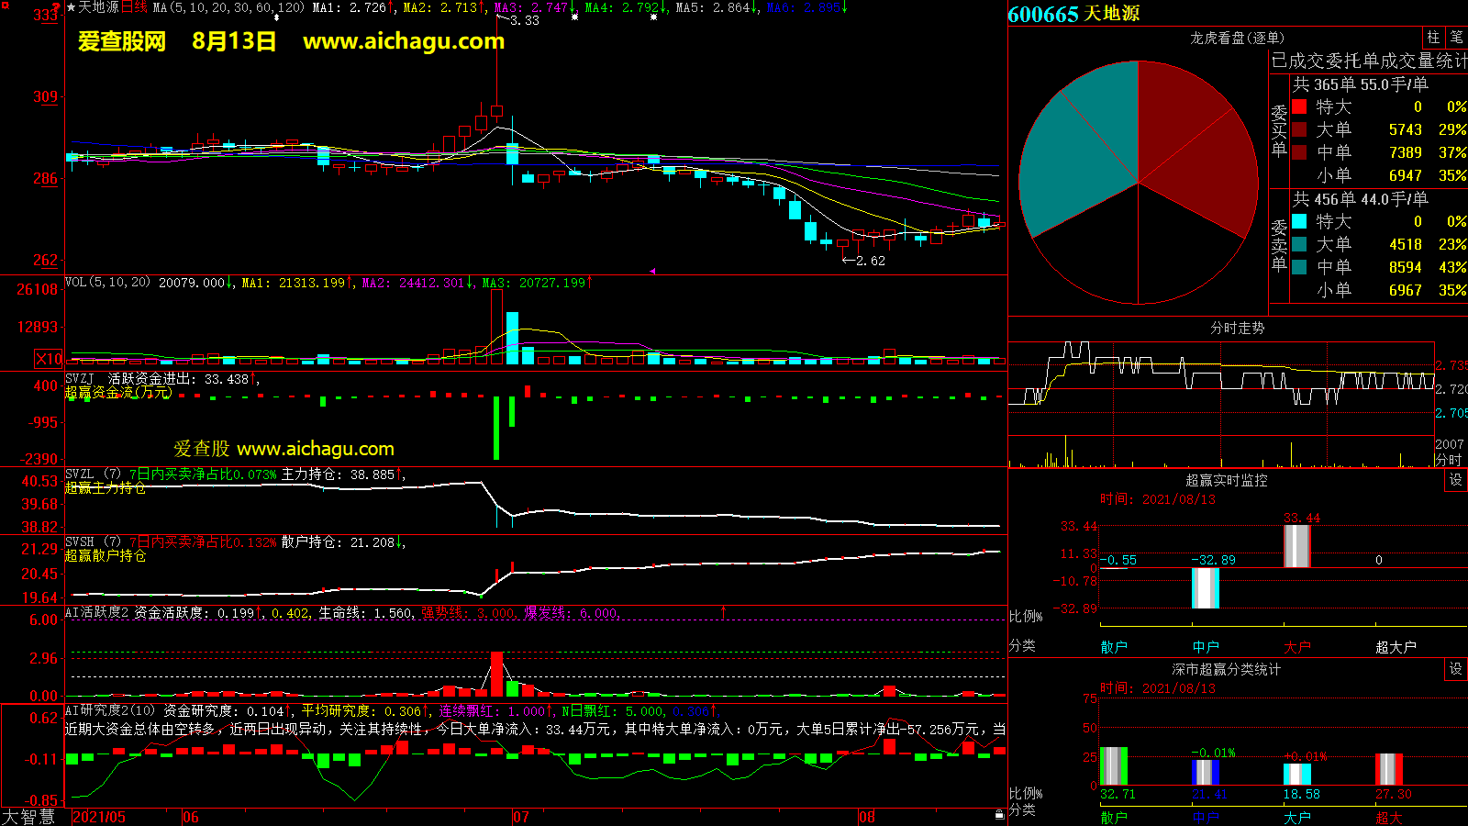Select 散户 category in 超赢实时监控
The image size is (1468, 826).
pyautogui.click(x=1113, y=647)
